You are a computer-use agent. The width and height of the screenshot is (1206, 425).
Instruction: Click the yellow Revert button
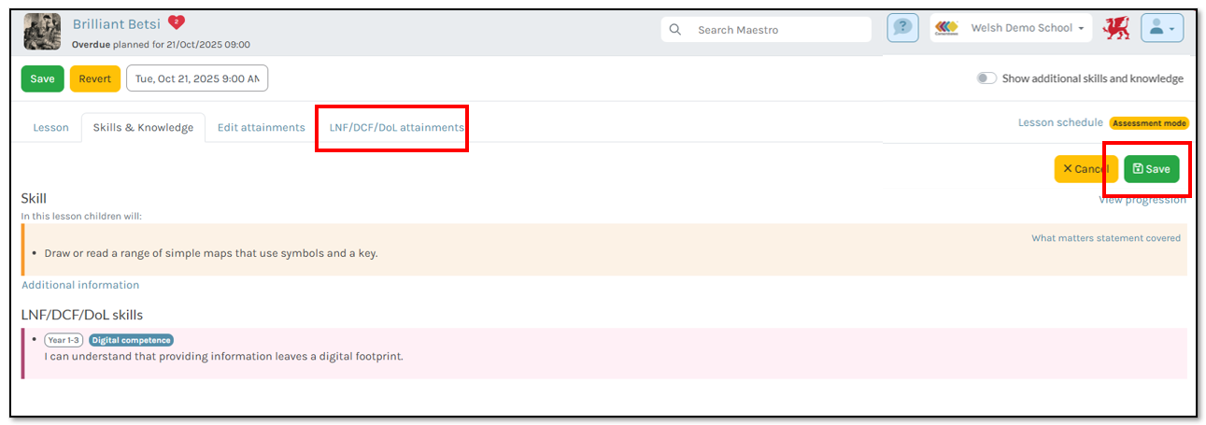click(94, 78)
